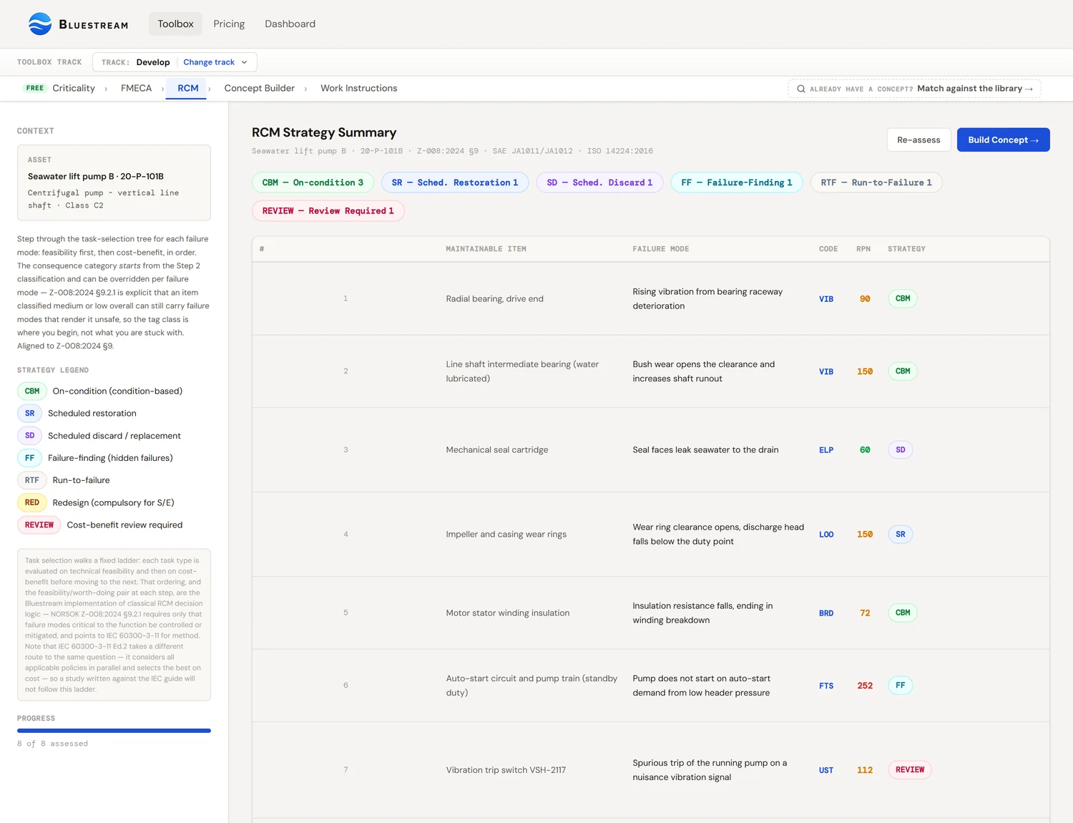Click the Bluestream logo icon
This screenshot has width=1073, height=823.
pyautogui.click(x=40, y=24)
